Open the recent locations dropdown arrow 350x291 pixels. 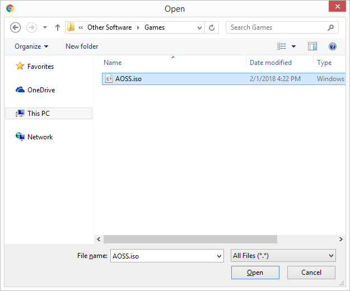(x=45, y=27)
